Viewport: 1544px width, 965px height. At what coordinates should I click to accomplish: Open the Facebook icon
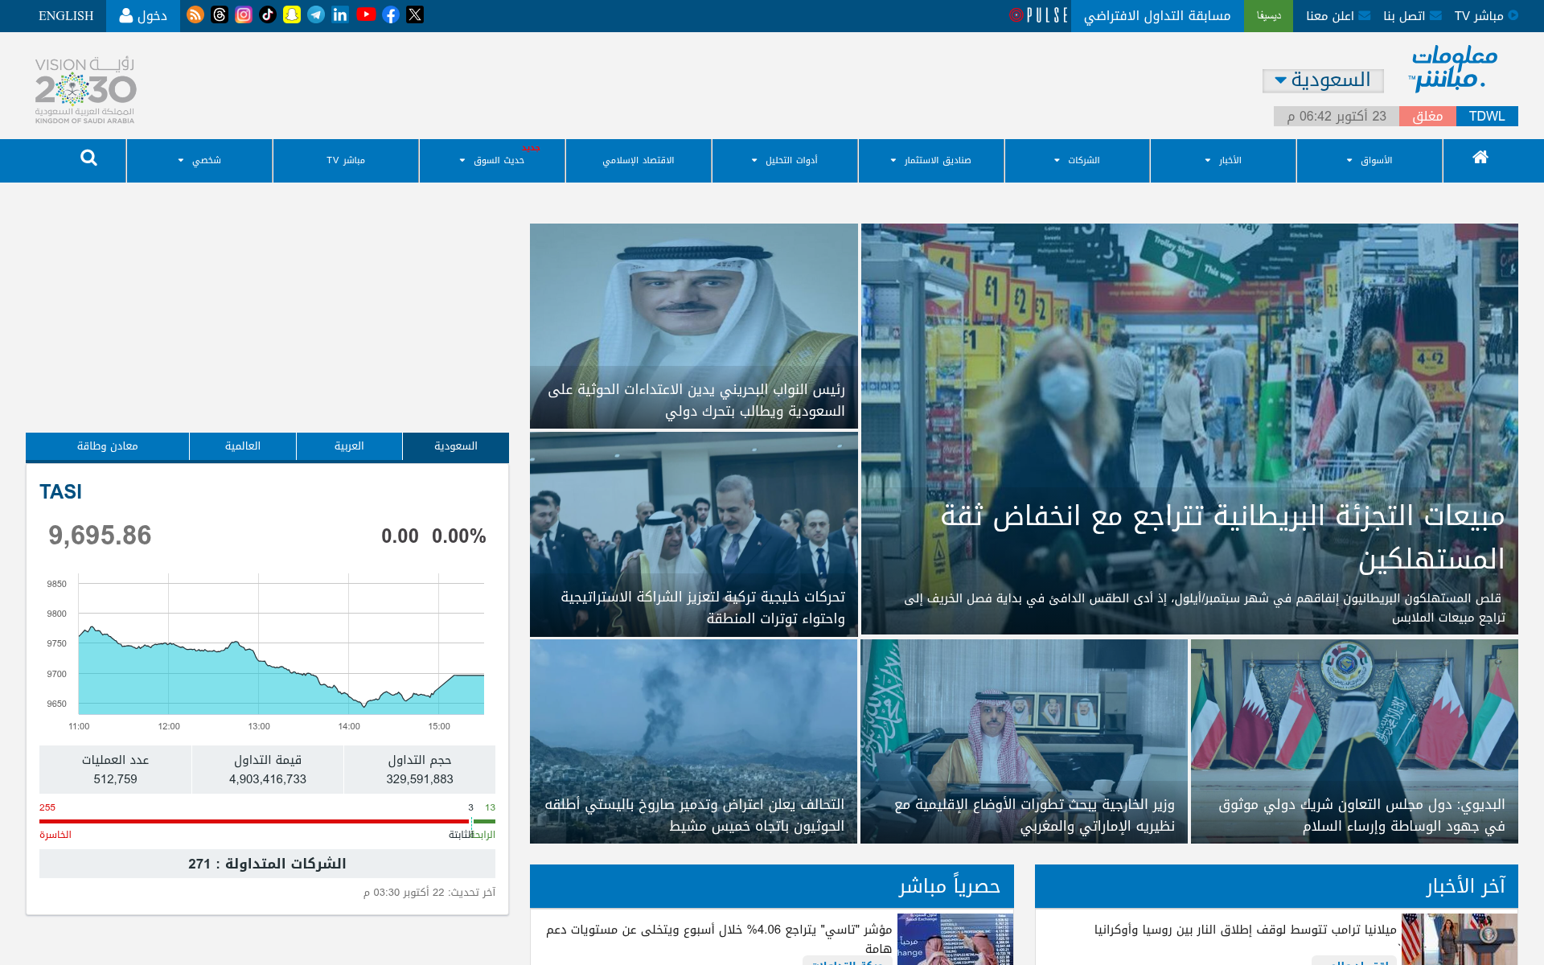391,15
